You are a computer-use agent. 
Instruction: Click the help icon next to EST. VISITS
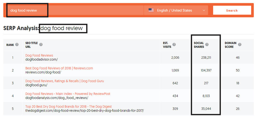174,45
